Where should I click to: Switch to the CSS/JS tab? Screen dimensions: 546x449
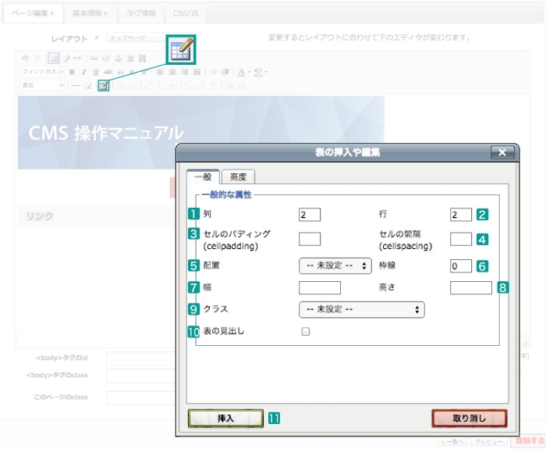click(186, 13)
